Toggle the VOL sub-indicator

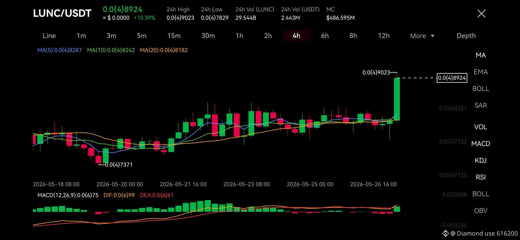(481, 127)
